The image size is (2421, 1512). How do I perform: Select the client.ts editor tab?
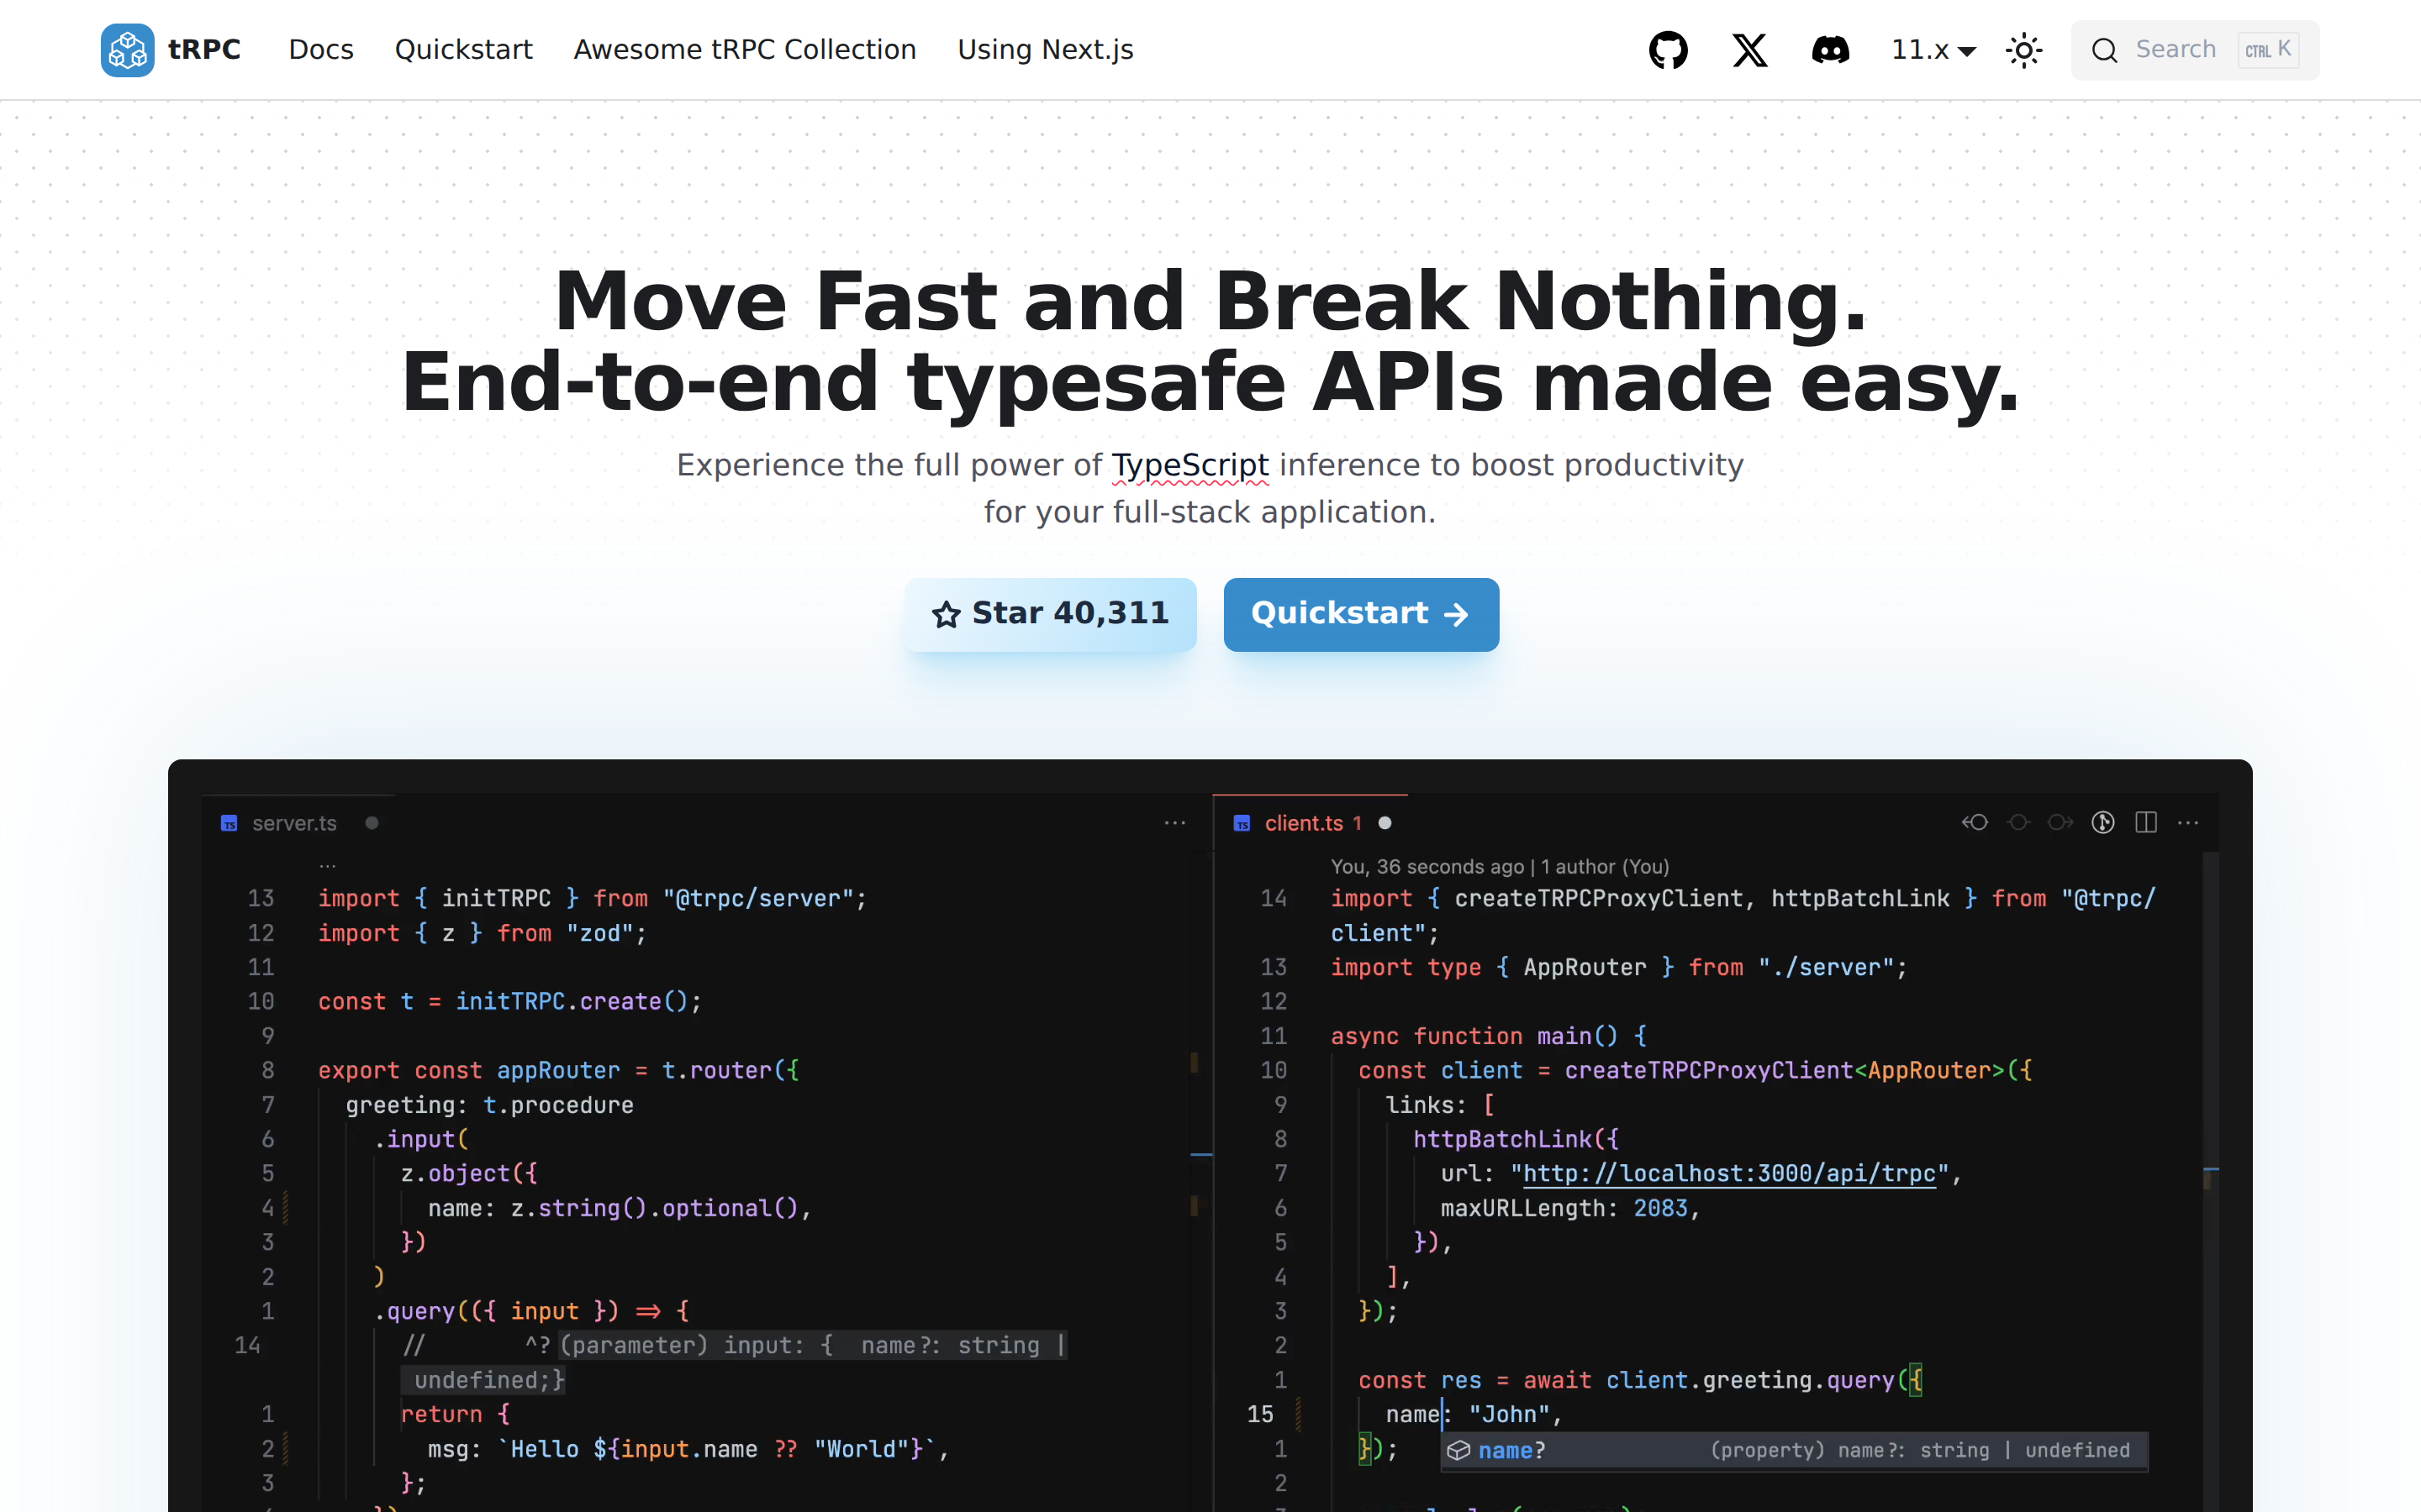point(1311,823)
